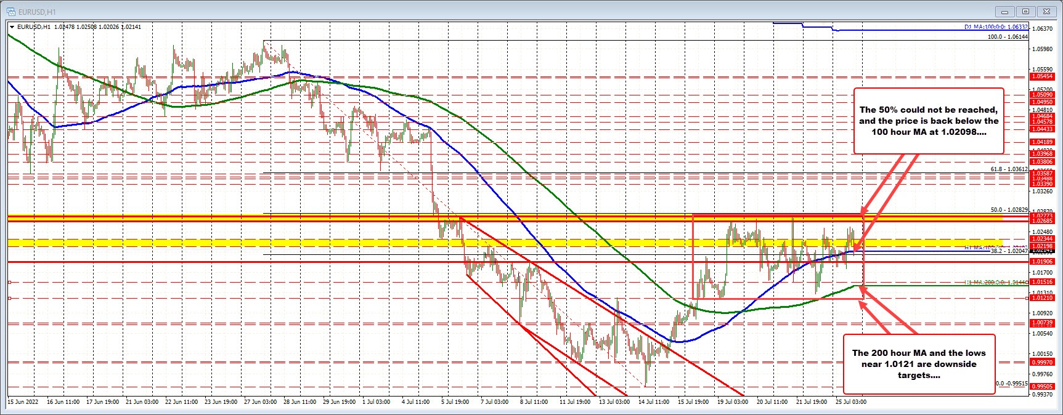Close the EURUSD,H1 chart window

(1046, 11)
